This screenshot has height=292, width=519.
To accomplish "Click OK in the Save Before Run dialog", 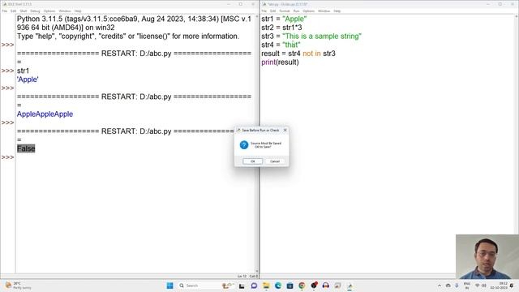I will [x=252, y=161].
